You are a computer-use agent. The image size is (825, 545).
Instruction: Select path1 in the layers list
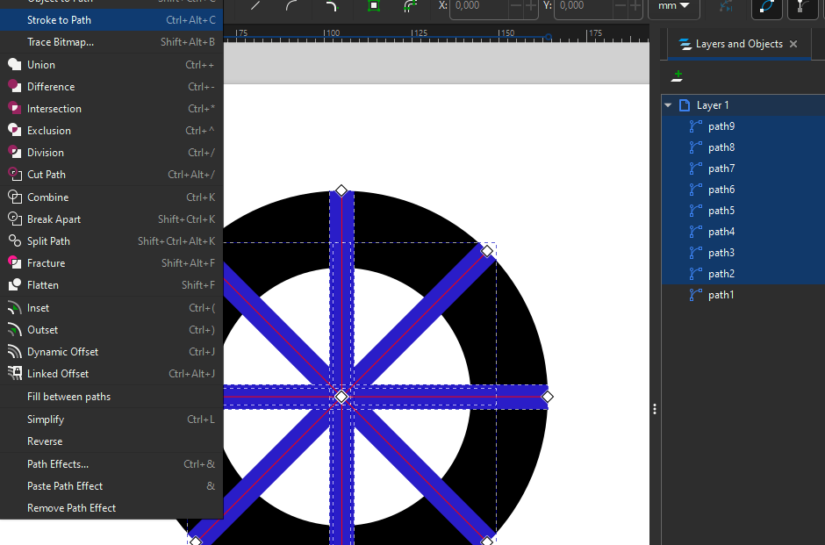(x=742, y=295)
